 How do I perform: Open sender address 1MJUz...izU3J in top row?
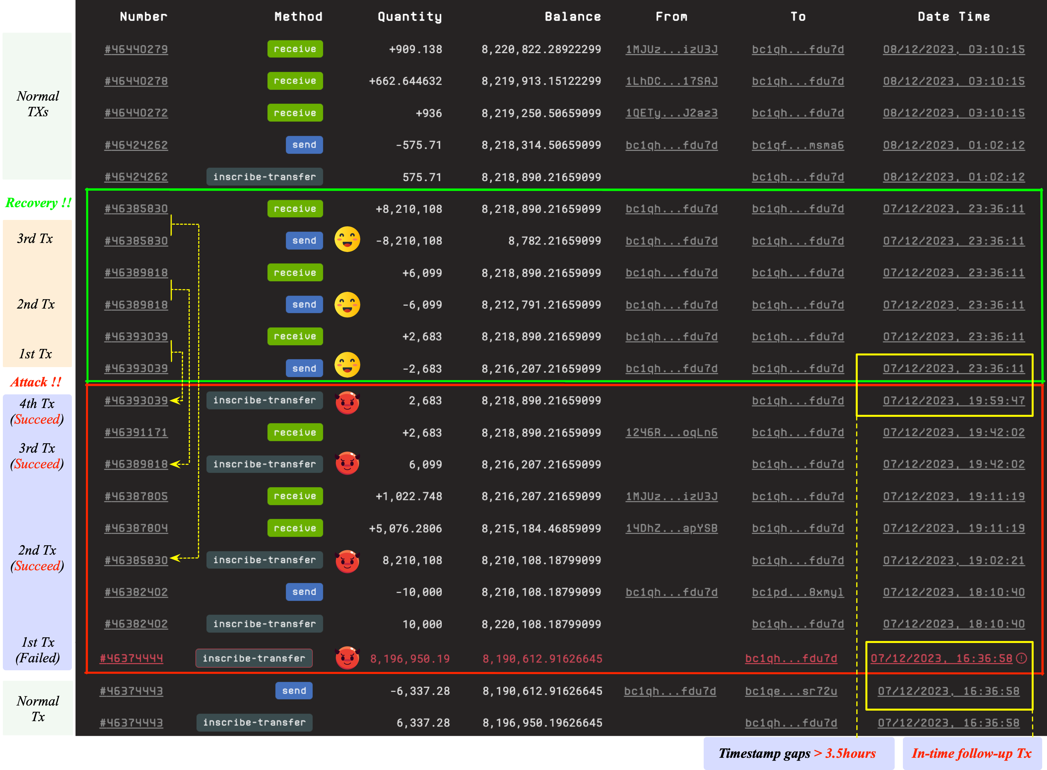[671, 49]
